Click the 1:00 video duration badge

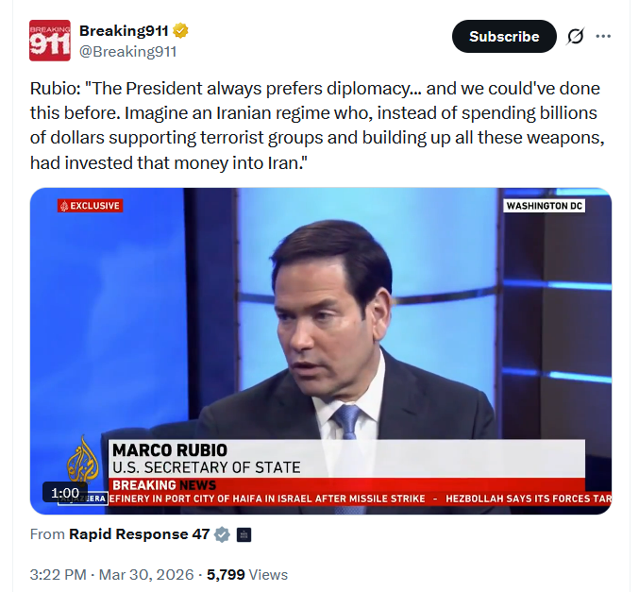point(65,493)
